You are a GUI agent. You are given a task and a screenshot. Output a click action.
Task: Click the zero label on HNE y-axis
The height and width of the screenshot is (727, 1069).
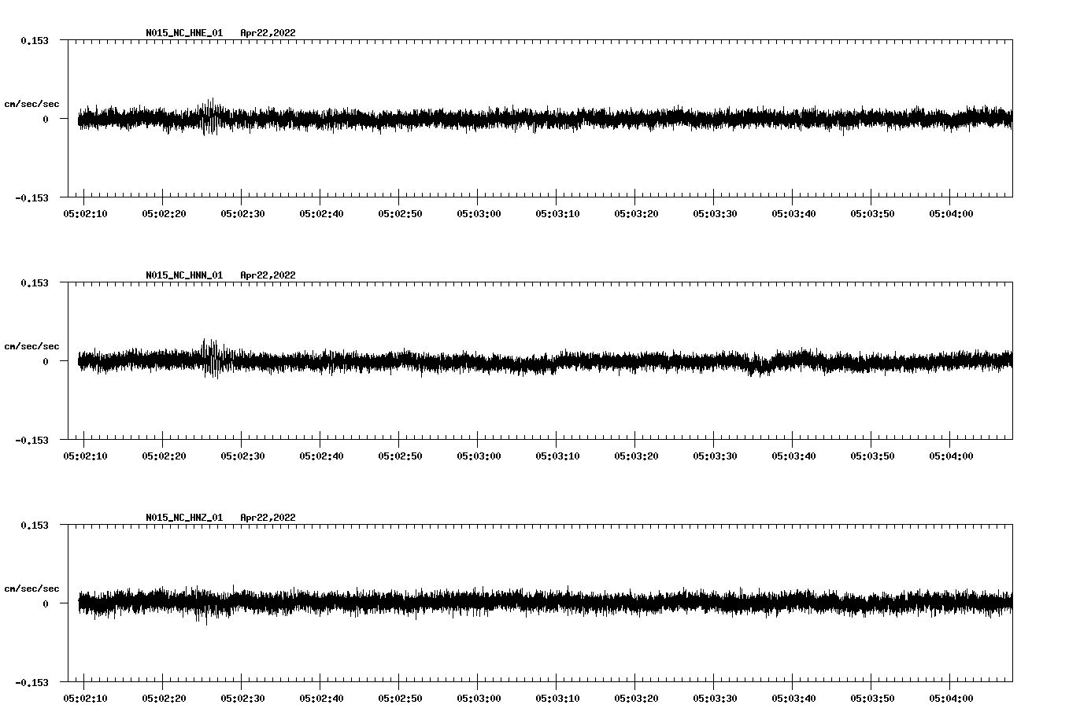46,119
